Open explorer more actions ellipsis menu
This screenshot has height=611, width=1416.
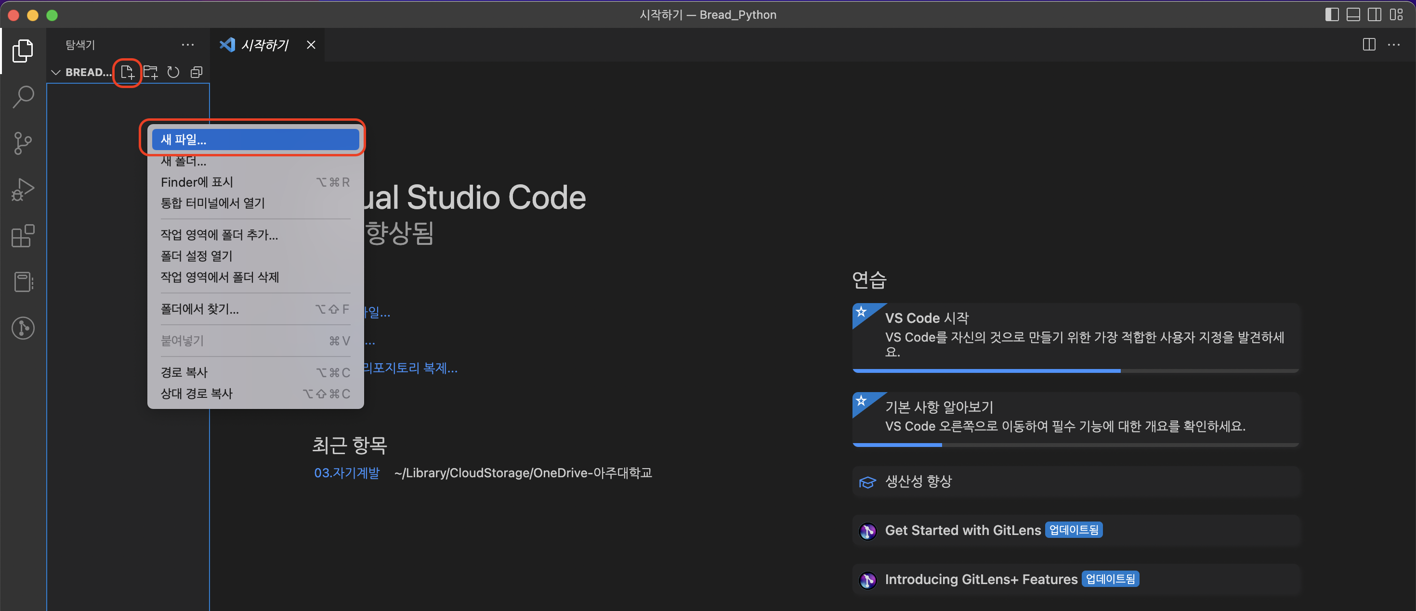point(187,44)
